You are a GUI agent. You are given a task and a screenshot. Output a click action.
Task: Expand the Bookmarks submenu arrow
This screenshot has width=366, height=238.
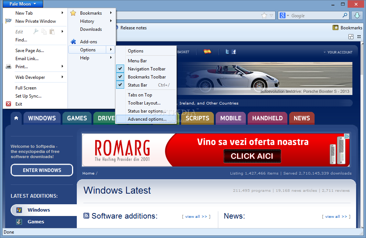click(111, 13)
